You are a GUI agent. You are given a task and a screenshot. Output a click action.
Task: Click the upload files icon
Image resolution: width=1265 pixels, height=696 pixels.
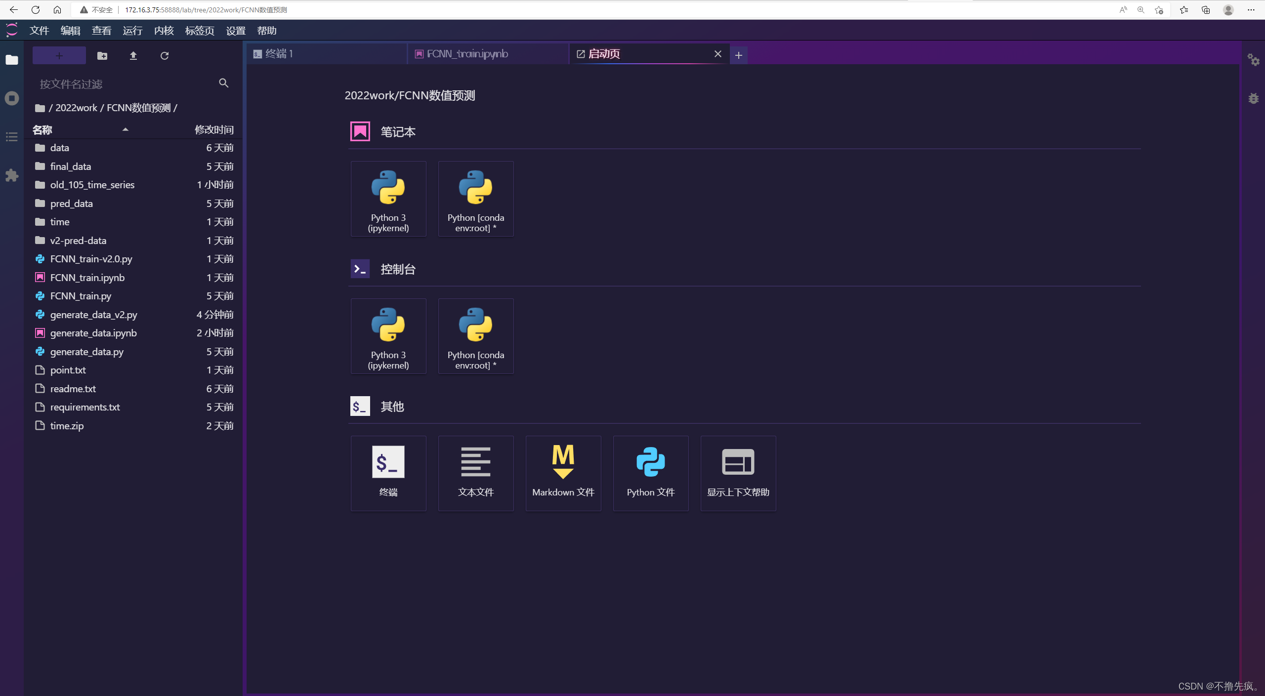133,56
